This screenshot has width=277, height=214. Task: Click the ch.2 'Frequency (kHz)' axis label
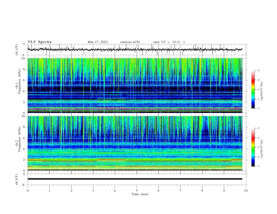[x=20, y=139]
